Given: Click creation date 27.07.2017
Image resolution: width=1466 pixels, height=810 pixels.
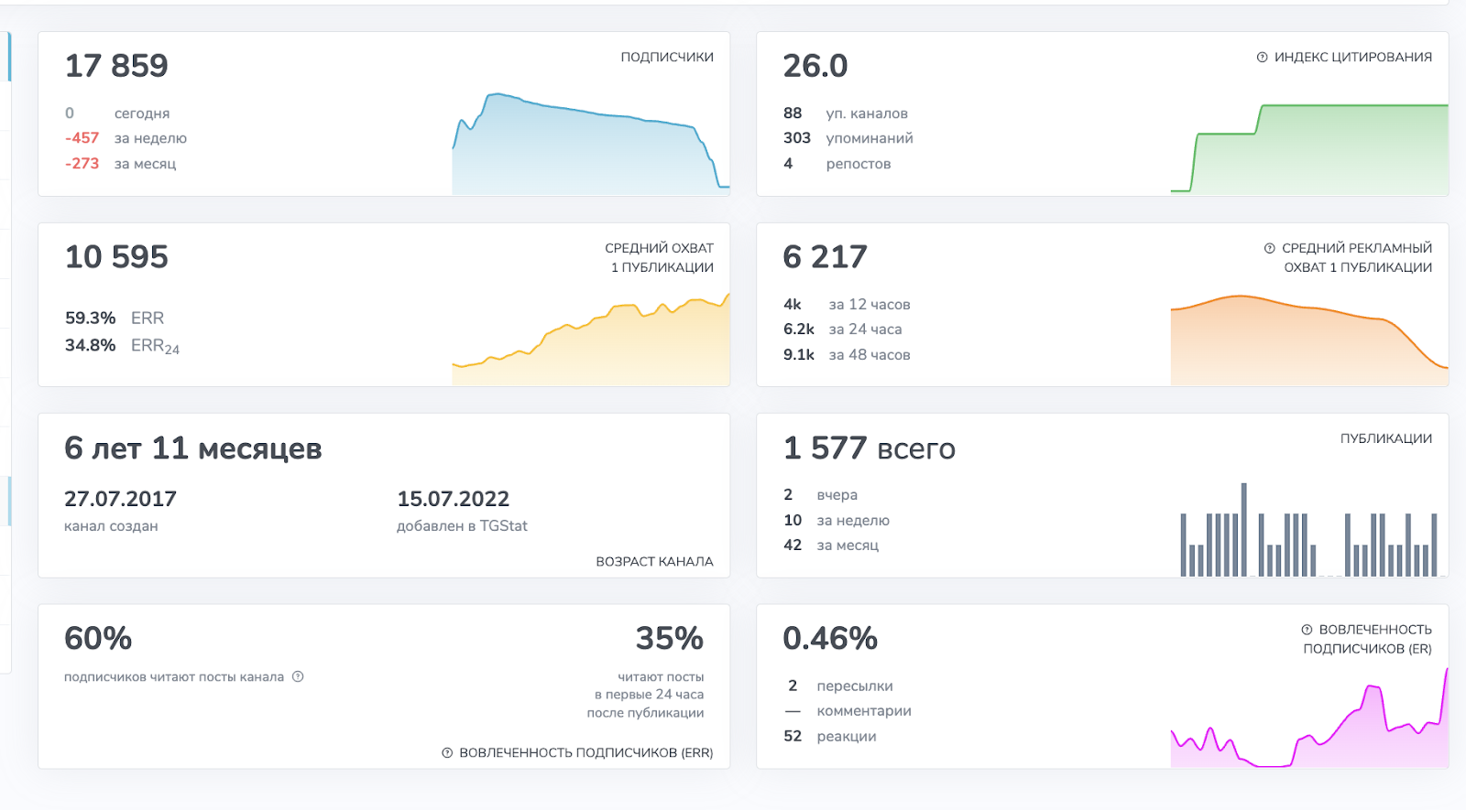Looking at the screenshot, I should tap(120, 499).
